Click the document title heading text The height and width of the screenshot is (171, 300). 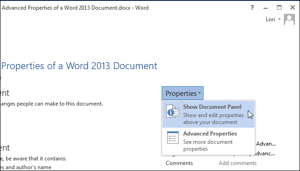point(79,66)
